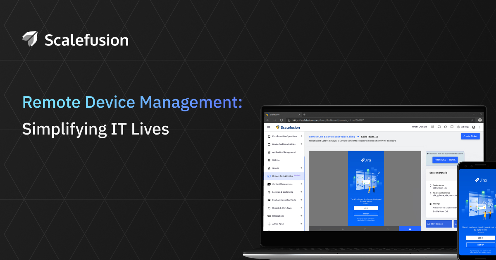Click the back arrow below the mirrored screen
This screenshot has height=260, width=496.
click(320, 229)
